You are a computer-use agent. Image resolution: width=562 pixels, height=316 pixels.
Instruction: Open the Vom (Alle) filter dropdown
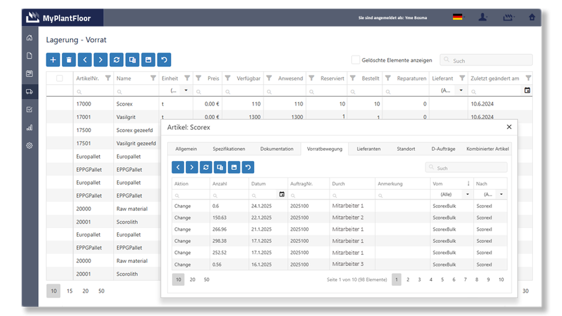pyautogui.click(x=467, y=194)
